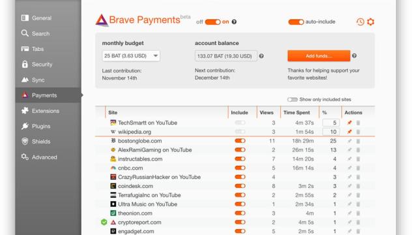The height and width of the screenshot is (235, 417).
Task: Pin TerrafugiaInc on YouTube percentage
Action: (x=349, y=195)
